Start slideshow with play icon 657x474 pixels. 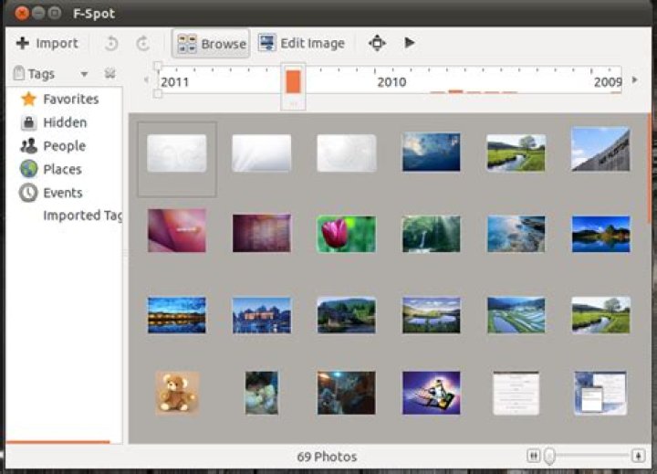(410, 42)
